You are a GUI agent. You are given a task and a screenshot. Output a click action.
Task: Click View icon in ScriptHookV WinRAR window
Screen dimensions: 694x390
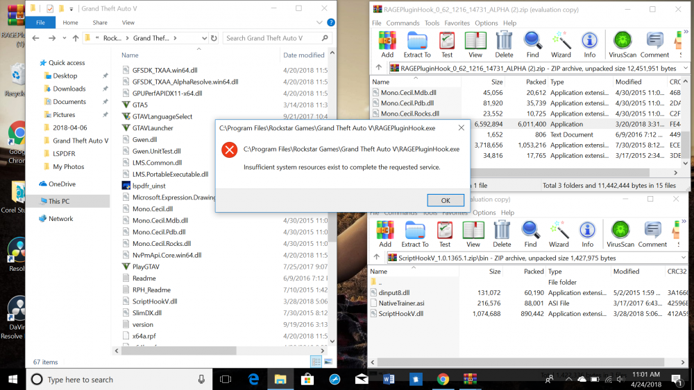click(473, 234)
